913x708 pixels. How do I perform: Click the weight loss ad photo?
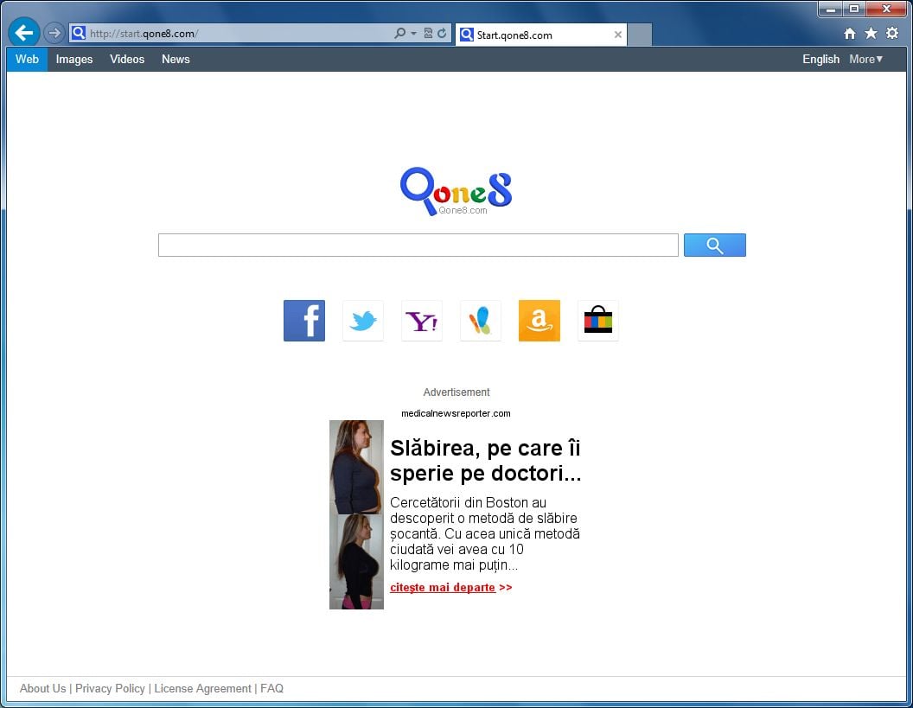point(356,514)
